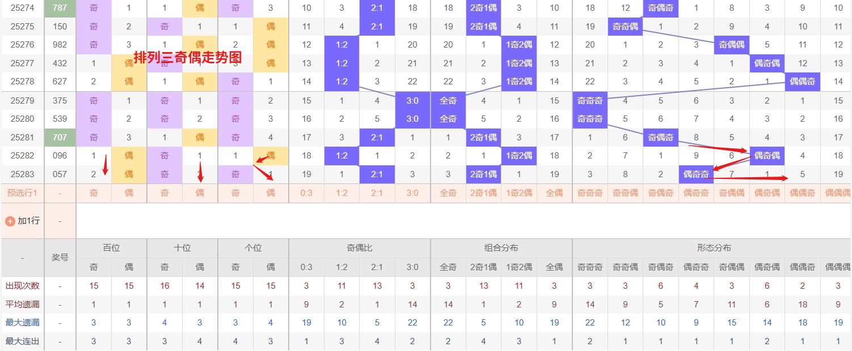Click the 形态分布 column group header
Viewport: 852px width, 351px height.
click(x=714, y=248)
